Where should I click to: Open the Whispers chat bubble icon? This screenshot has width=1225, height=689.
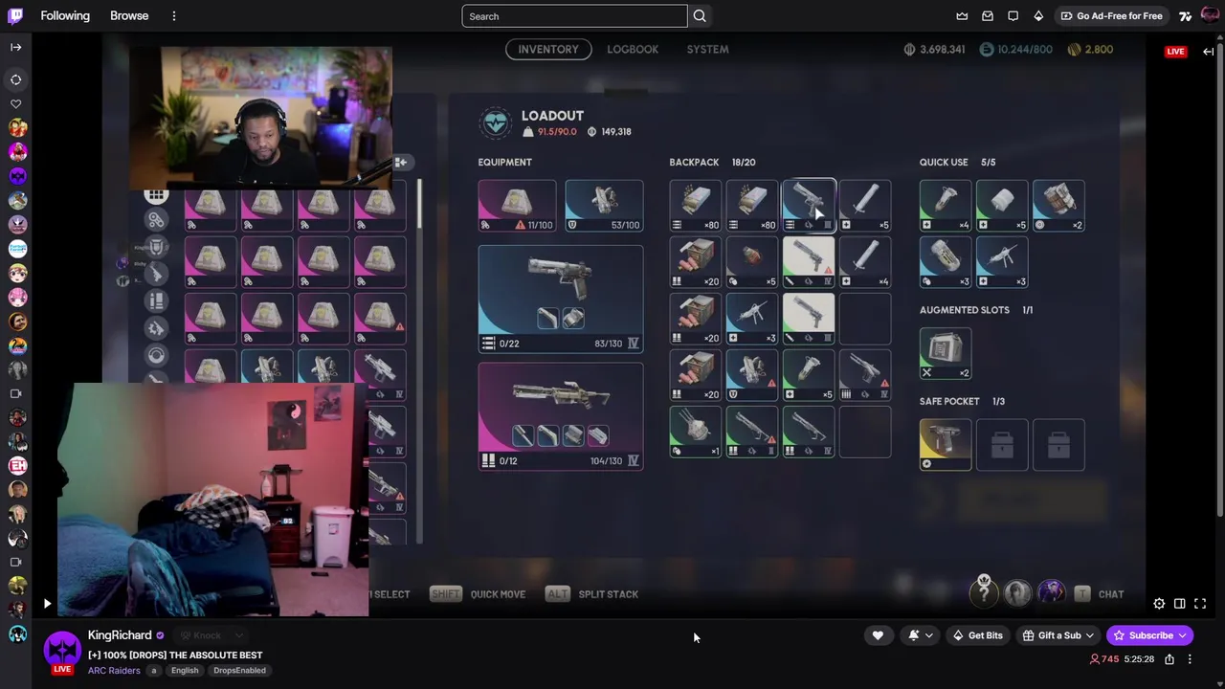click(x=1013, y=16)
